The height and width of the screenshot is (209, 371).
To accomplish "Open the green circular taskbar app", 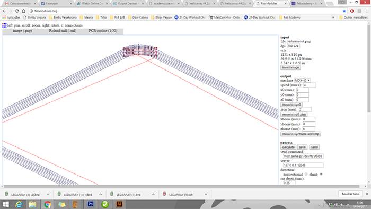I will [x=105, y=204].
